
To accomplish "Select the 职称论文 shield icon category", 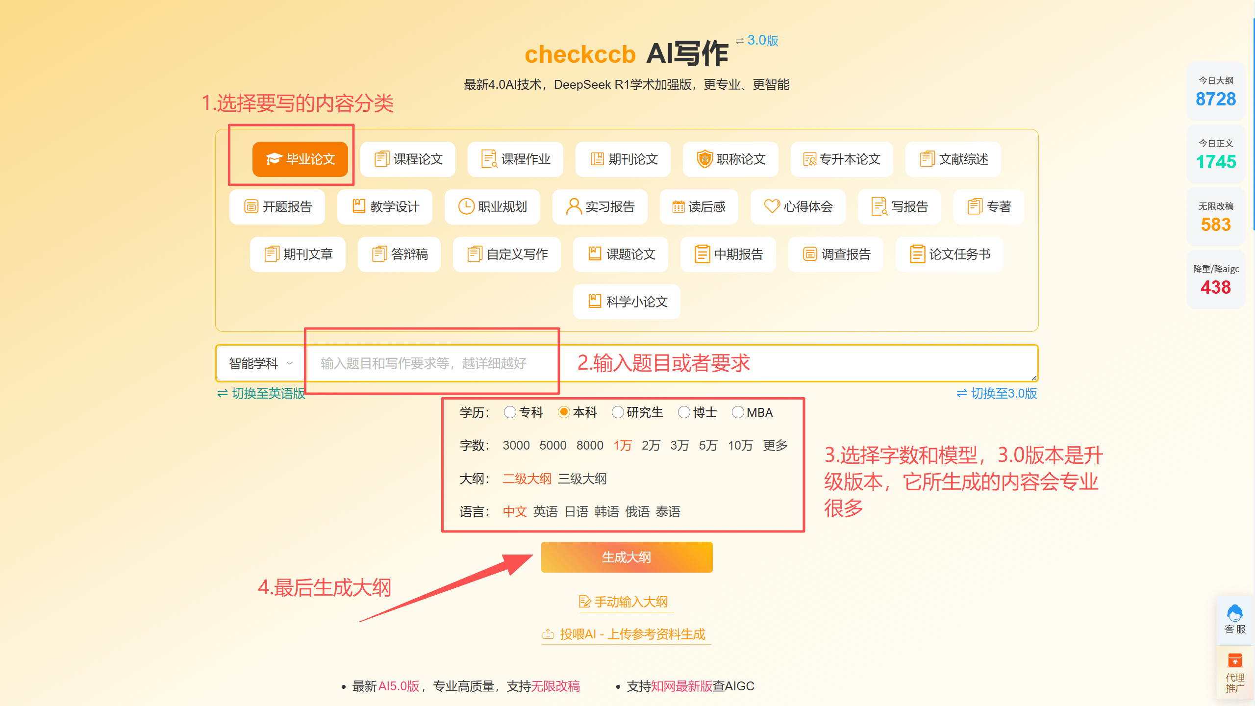I will click(x=730, y=159).
